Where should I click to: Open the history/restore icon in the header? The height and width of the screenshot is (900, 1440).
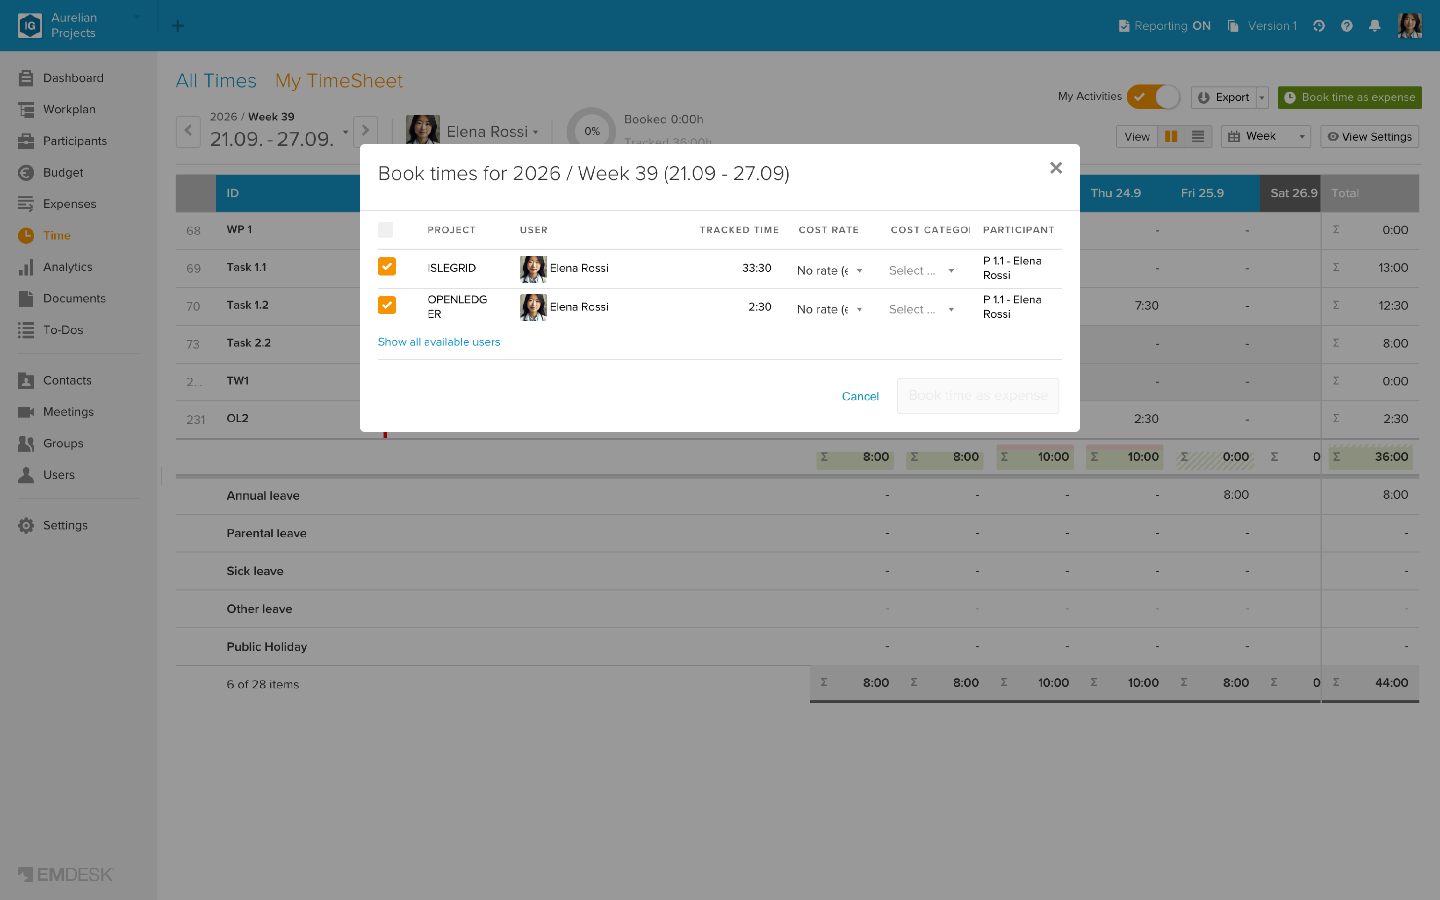pyautogui.click(x=1319, y=25)
